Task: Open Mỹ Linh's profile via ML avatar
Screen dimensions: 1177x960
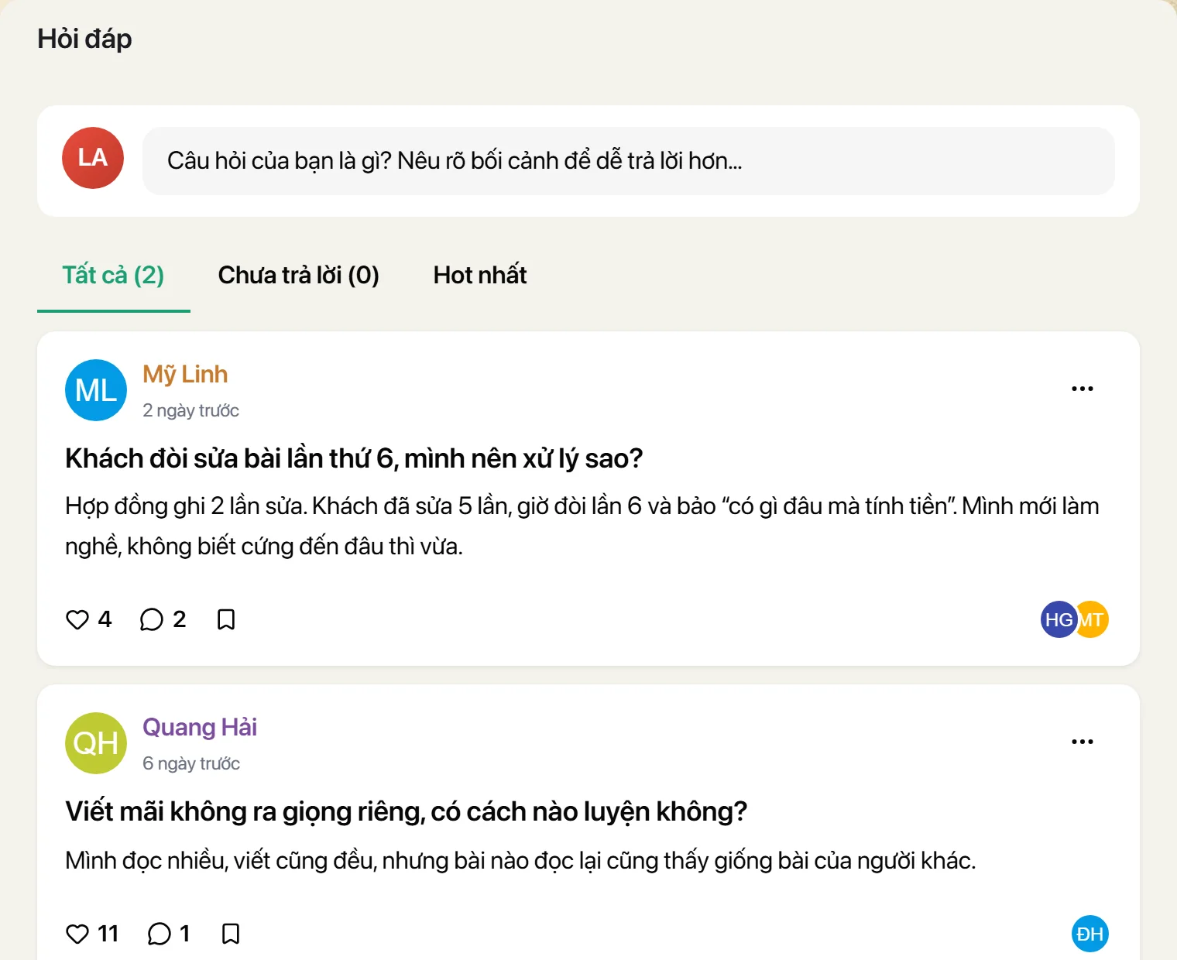Action: 96,390
